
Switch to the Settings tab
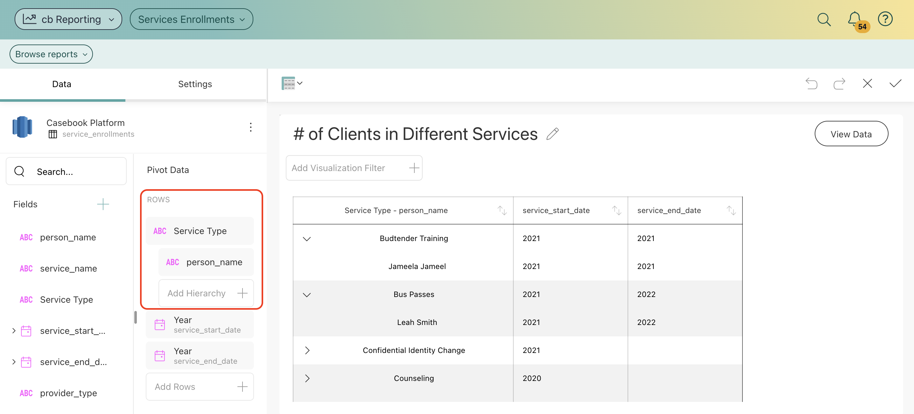(195, 84)
